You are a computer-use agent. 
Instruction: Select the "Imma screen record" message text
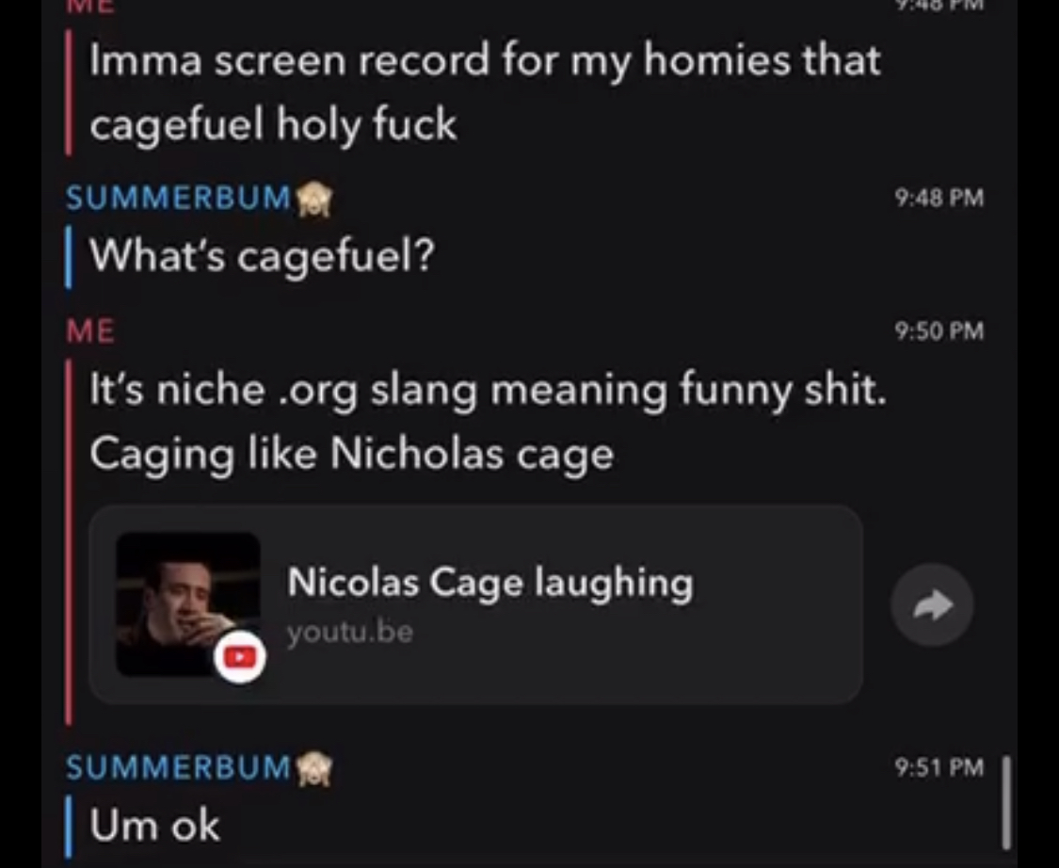[x=486, y=92]
